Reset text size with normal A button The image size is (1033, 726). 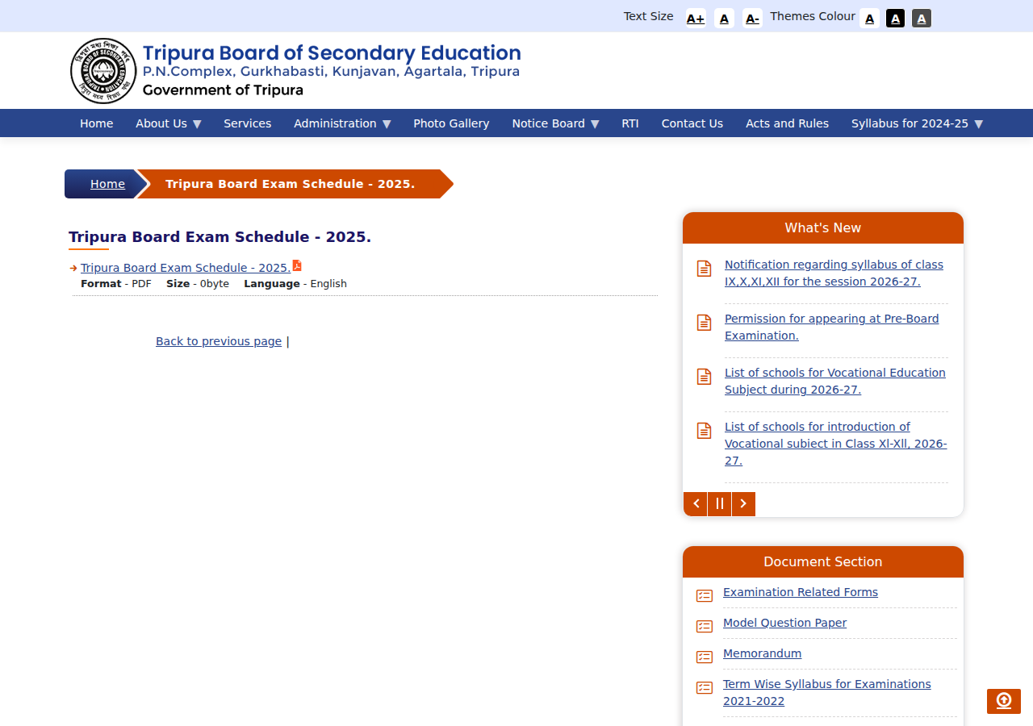(x=724, y=19)
